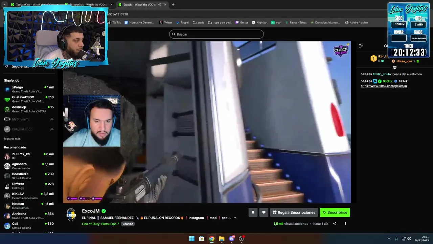
Task: Close the Escopetillas browser tab
Action: 111,5
